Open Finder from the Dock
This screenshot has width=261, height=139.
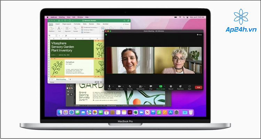[60, 112]
